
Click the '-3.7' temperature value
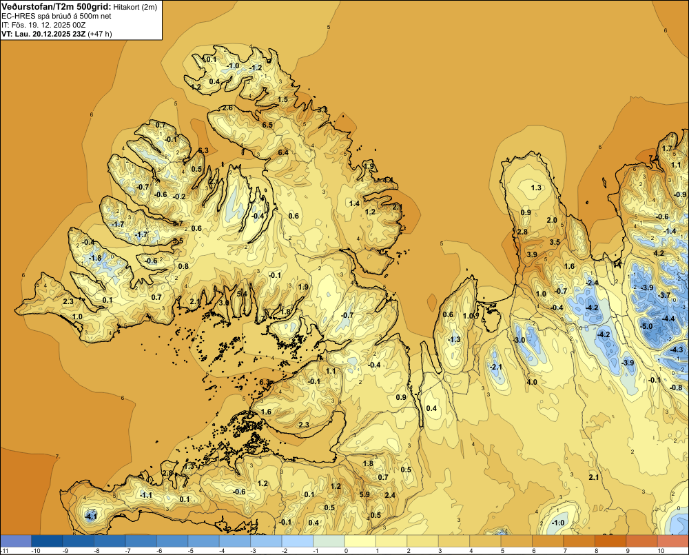(x=664, y=295)
